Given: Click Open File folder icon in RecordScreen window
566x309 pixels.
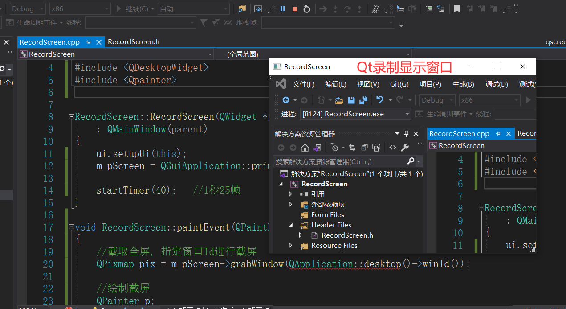Looking at the screenshot, I should tap(339, 100).
